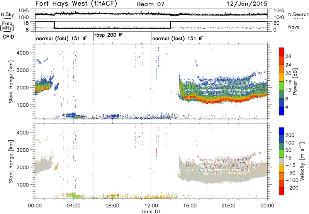
Task: Select the 'Beam 07' label
Action: [x=151, y=4]
